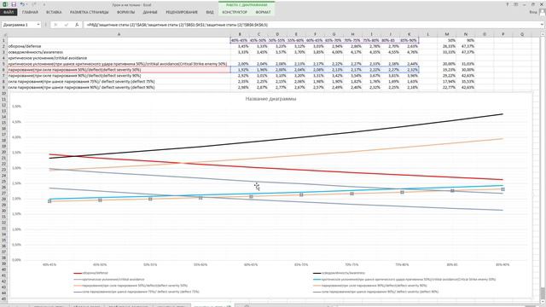Click the add new sheet plus button
This screenshot has height=307, width=546.
click(247, 305)
